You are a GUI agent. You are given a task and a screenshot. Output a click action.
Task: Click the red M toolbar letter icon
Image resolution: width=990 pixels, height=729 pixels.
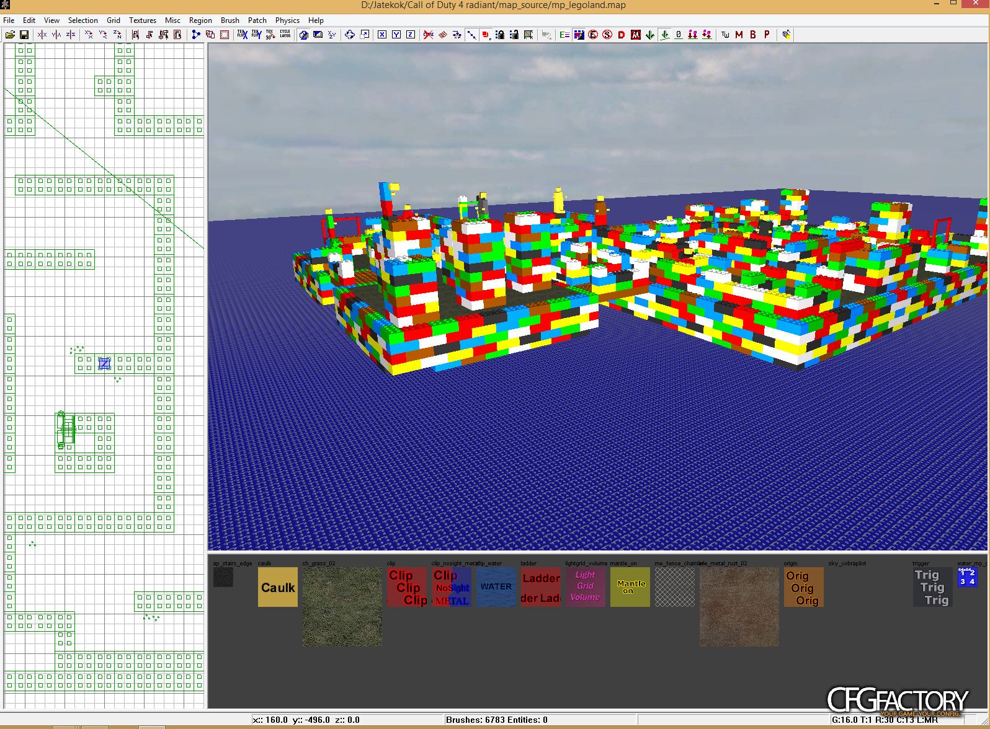(739, 35)
